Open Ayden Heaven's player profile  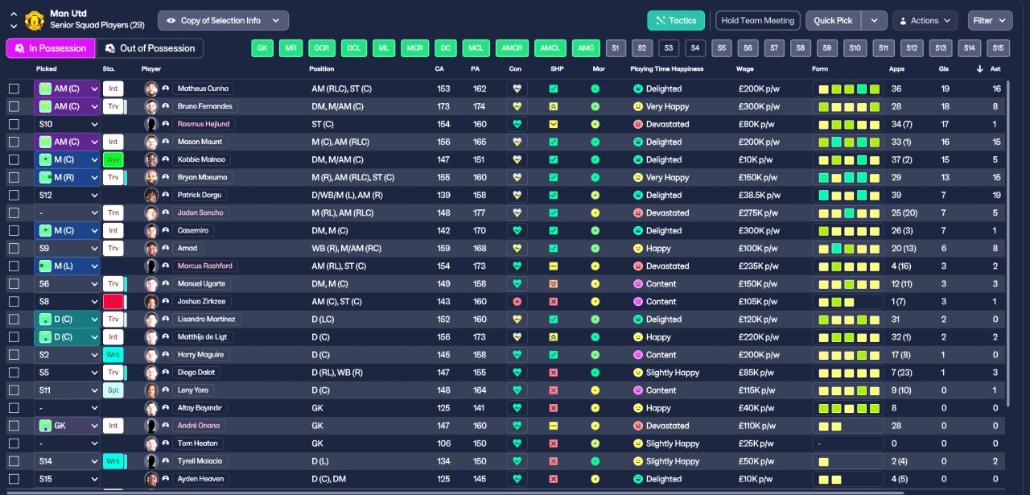tap(200, 478)
